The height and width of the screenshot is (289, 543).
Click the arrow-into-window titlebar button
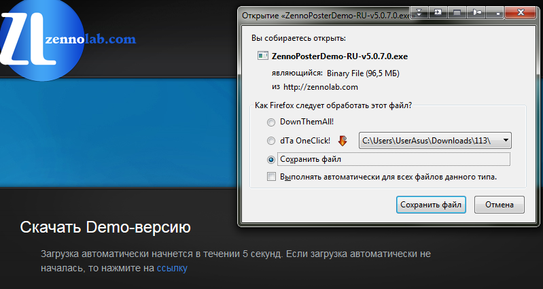[438, 13]
